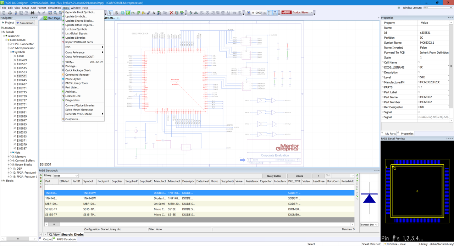Screen dimensions: 454x246
Task: Toggle the grid dots display icon
Action: pos(270,13)
